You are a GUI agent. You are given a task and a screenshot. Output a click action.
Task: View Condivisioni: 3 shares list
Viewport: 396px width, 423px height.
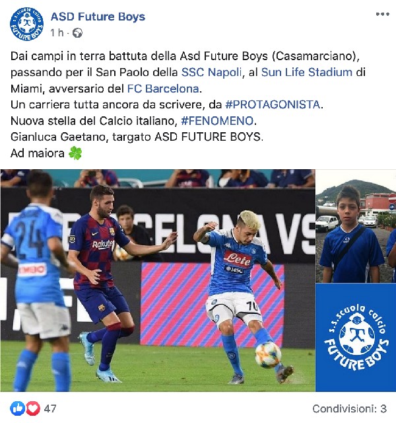pyautogui.click(x=349, y=408)
